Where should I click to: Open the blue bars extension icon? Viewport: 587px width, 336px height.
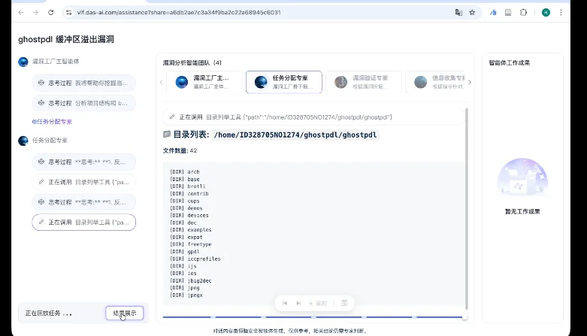[493, 12]
